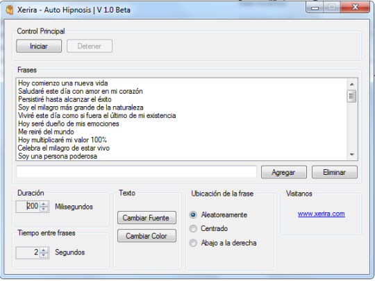Click the new phrase text input box
This screenshot has width=375, height=281.
(136, 172)
